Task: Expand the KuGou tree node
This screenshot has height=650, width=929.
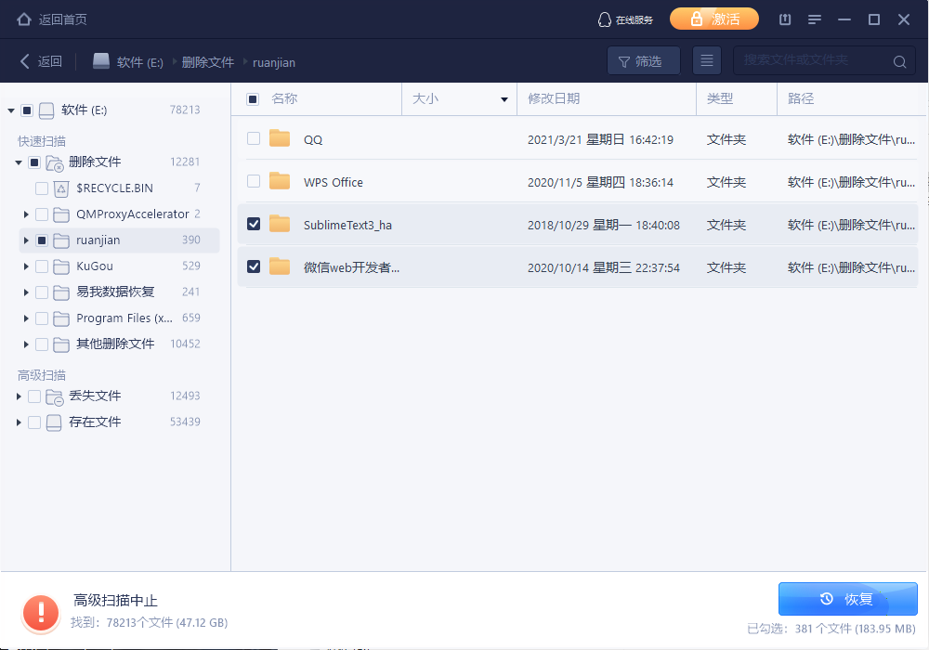Action: tap(26, 266)
